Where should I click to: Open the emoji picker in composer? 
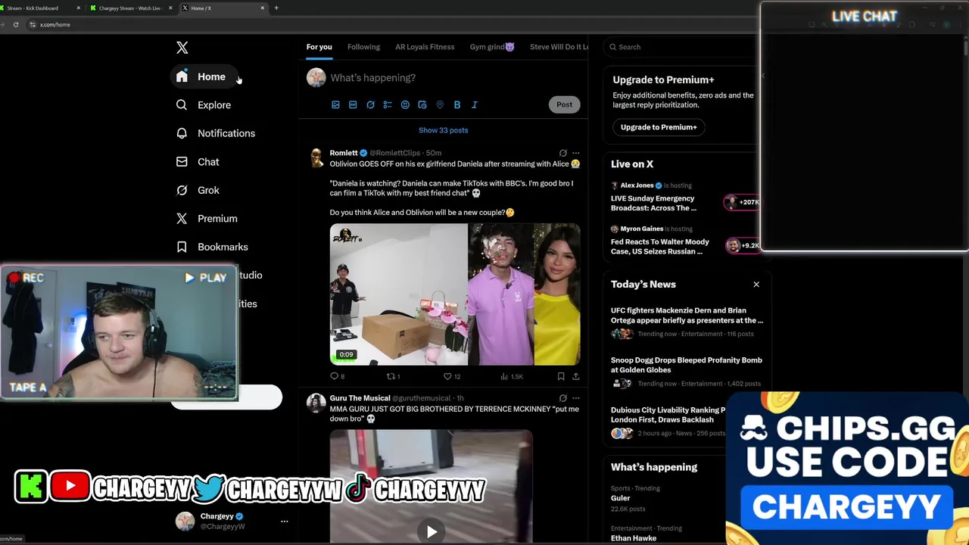pyautogui.click(x=405, y=104)
